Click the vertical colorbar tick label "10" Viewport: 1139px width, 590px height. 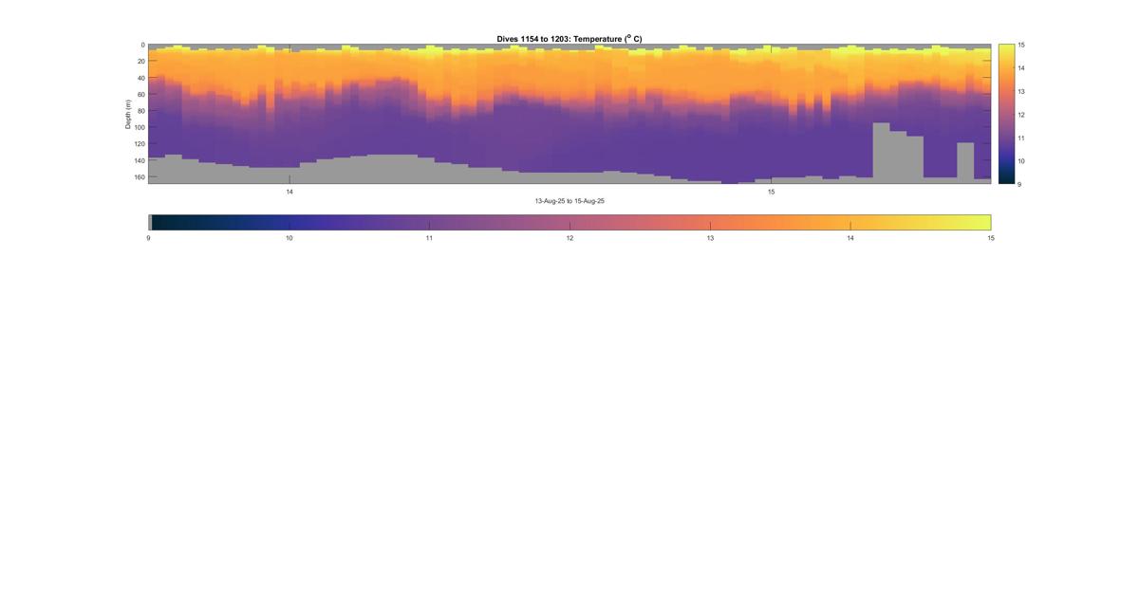point(1022,161)
